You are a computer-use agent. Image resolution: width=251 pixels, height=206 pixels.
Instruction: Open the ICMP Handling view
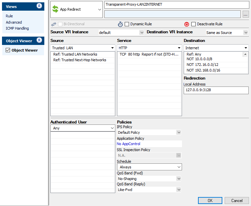click(17, 28)
